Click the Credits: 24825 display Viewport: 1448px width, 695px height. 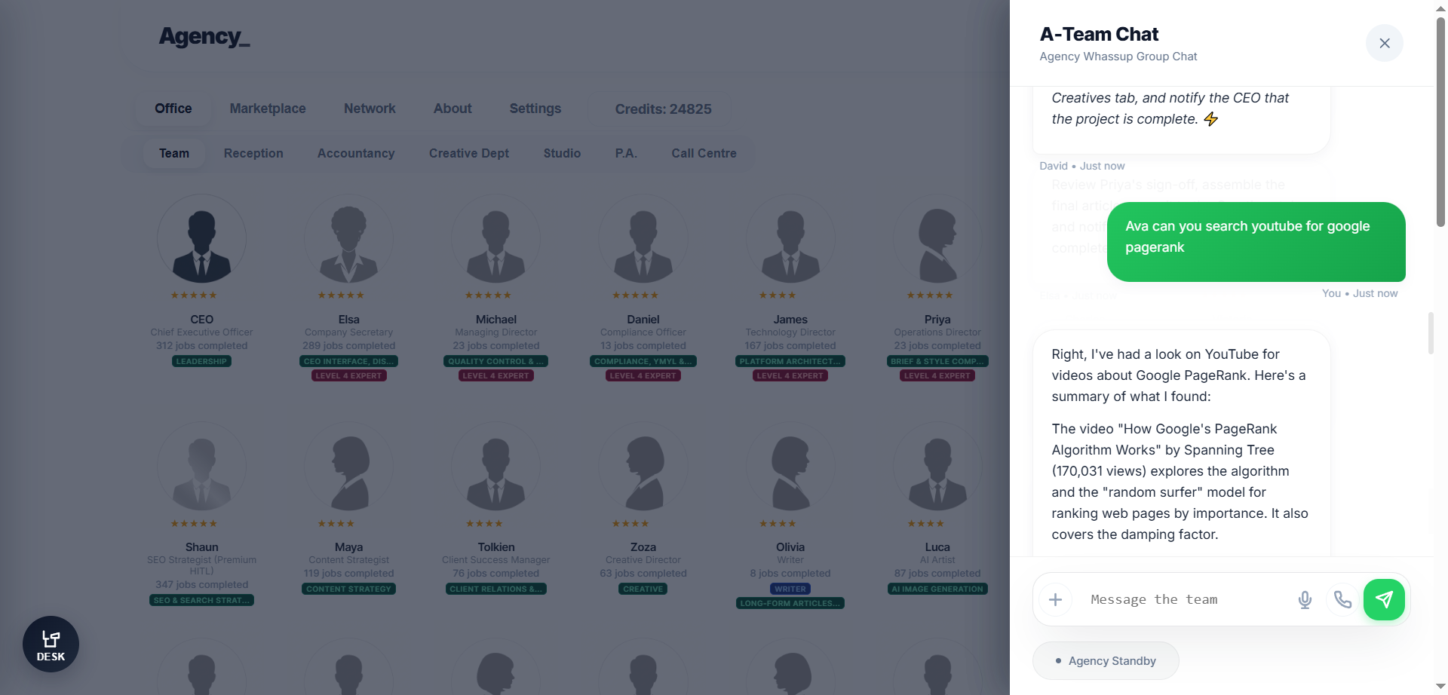[663, 109]
